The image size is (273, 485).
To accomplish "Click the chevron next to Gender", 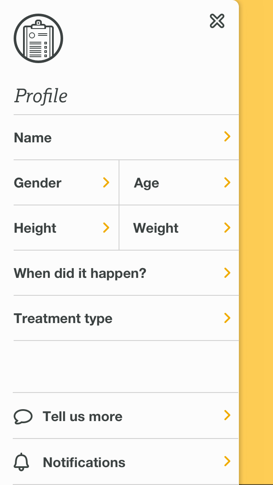I will pyautogui.click(x=106, y=182).
